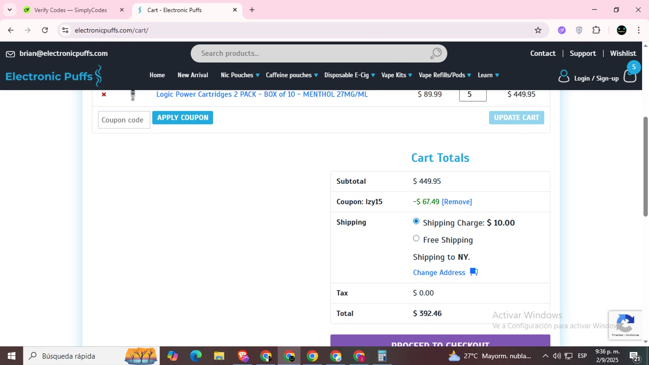Go to the Home menu item
The width and height of the screenshot is (649, 365).
tap(157, 75)
